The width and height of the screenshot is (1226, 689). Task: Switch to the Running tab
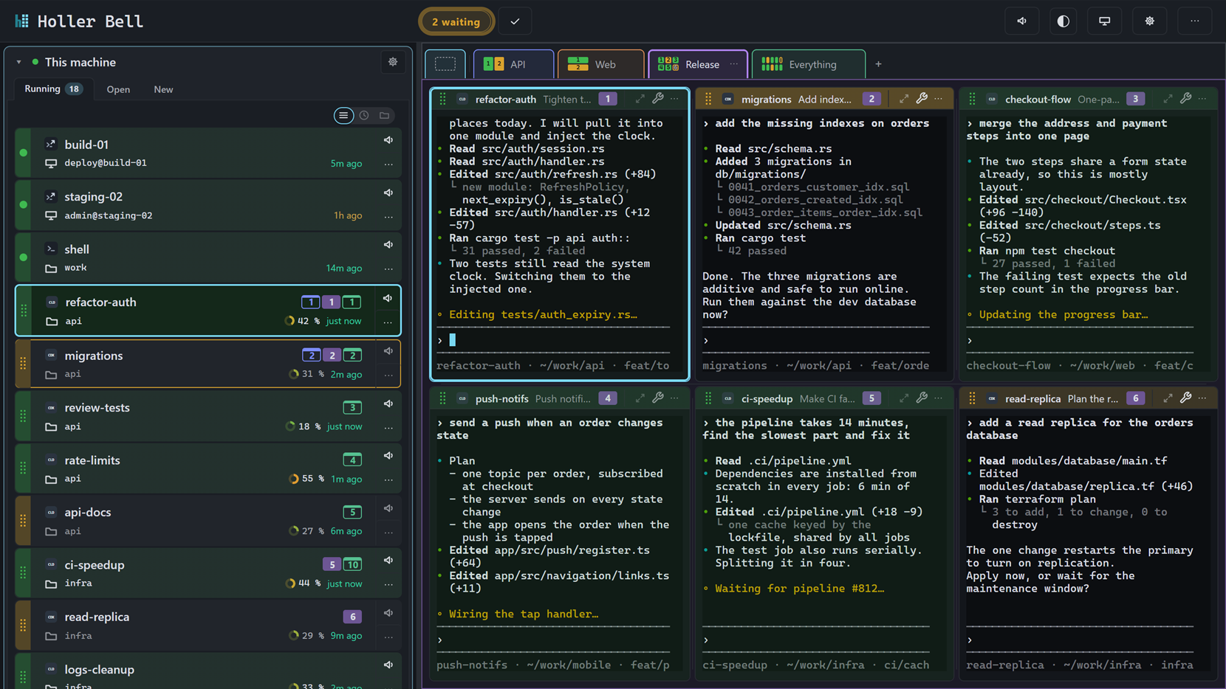[53, 89]
